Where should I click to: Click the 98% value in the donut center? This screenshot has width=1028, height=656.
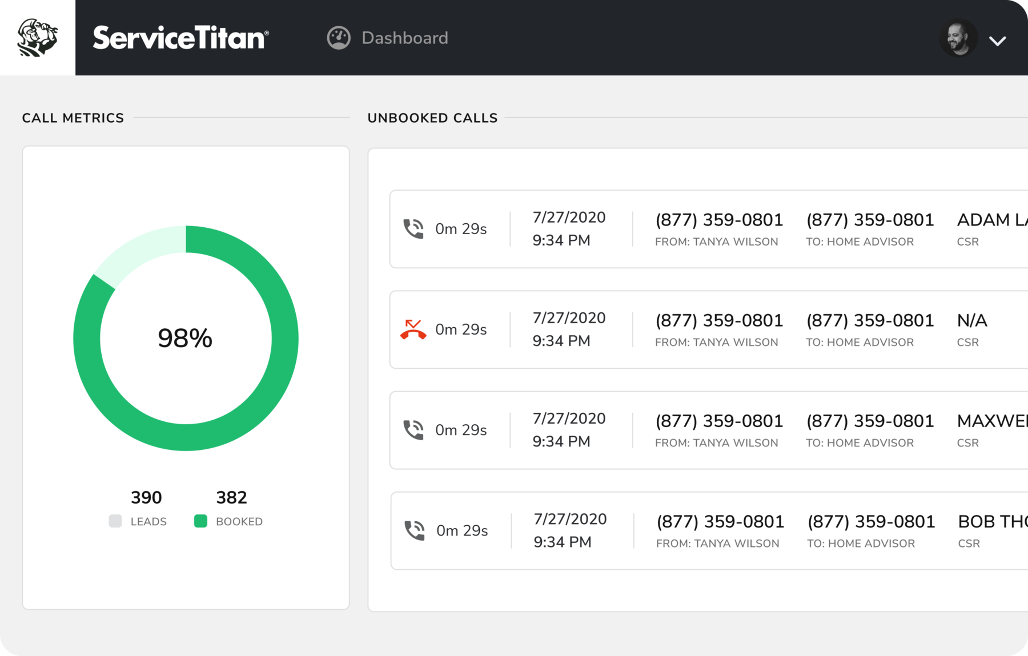pos(185,338)
